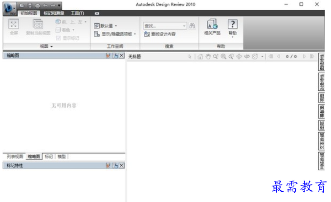Click the auto-hide icon on the 标记特性 panel
331x202 pixels.
(115, 165)
